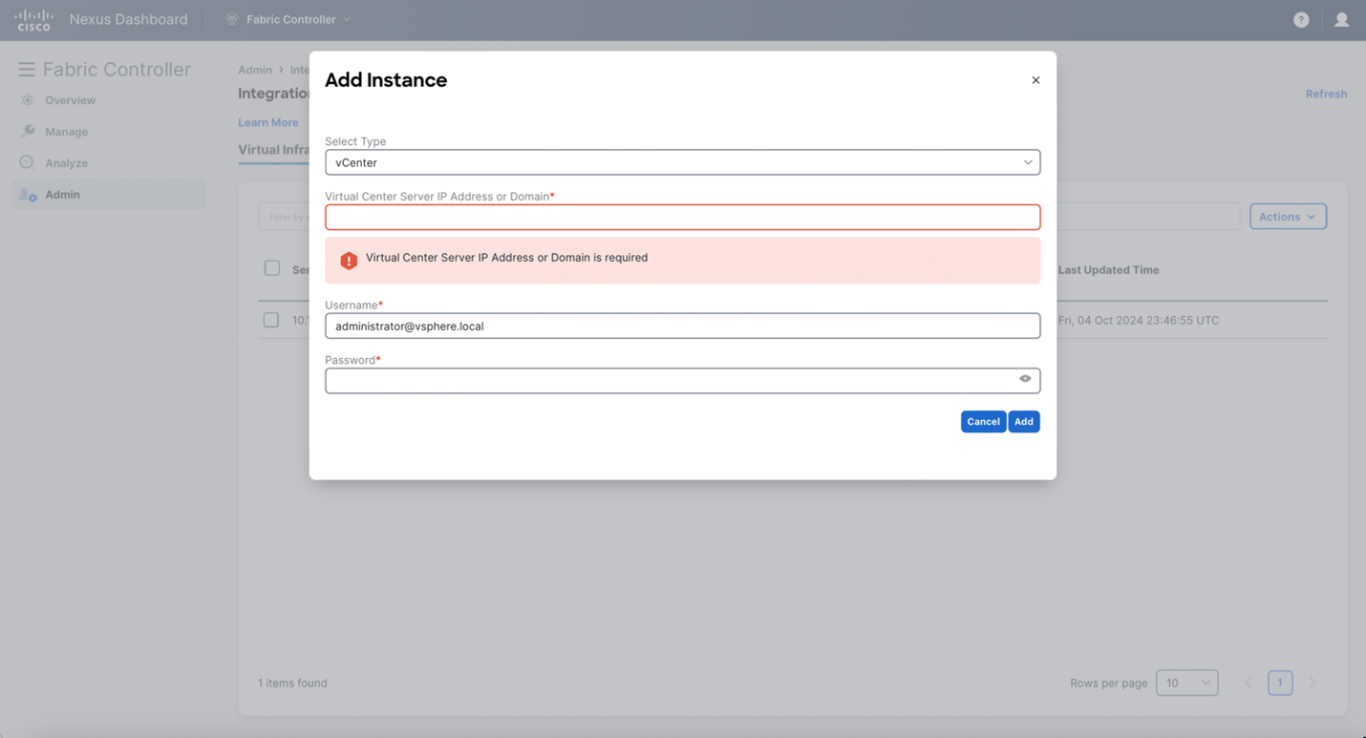Click the red error alert icon
The image size is (1366, 738).
(349, 260)
